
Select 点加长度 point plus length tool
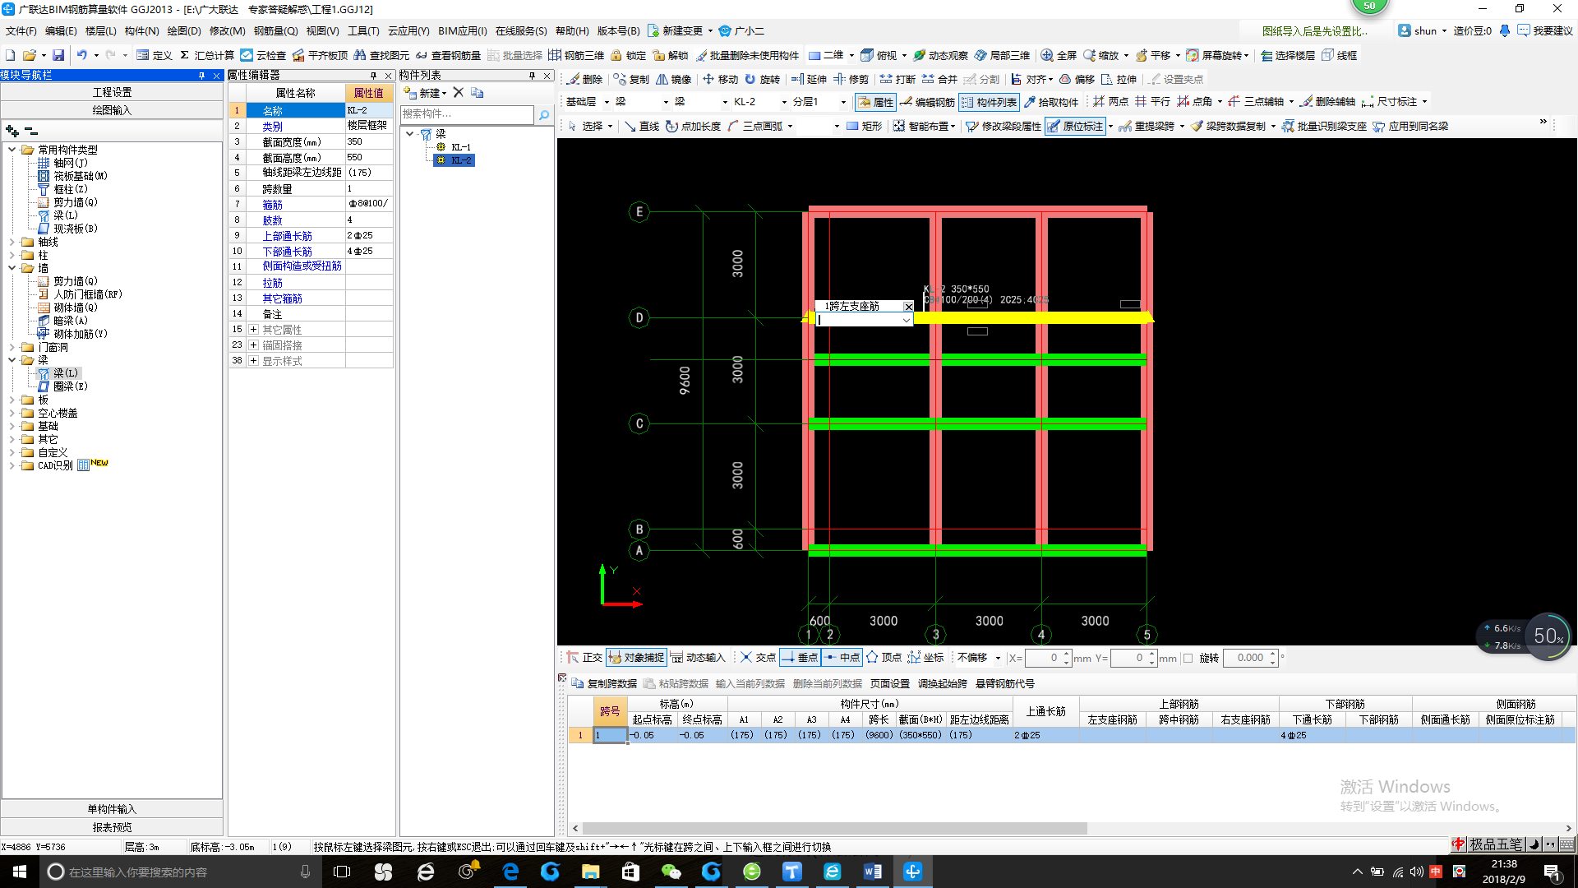693,126
